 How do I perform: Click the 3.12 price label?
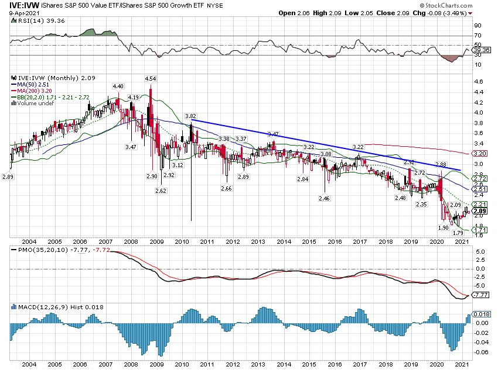pos(178,165)
